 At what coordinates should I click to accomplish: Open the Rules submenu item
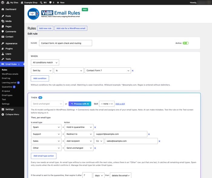(x=5, y=70)
